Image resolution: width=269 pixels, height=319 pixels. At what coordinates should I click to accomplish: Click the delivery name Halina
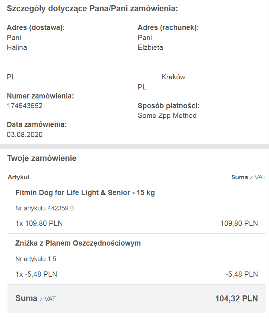[17, 48]
